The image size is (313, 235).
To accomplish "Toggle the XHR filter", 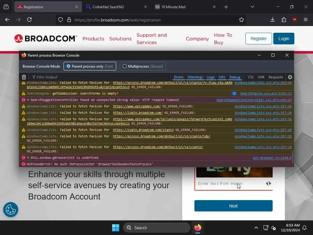I will pyautogui.click(x=261, y=77).
